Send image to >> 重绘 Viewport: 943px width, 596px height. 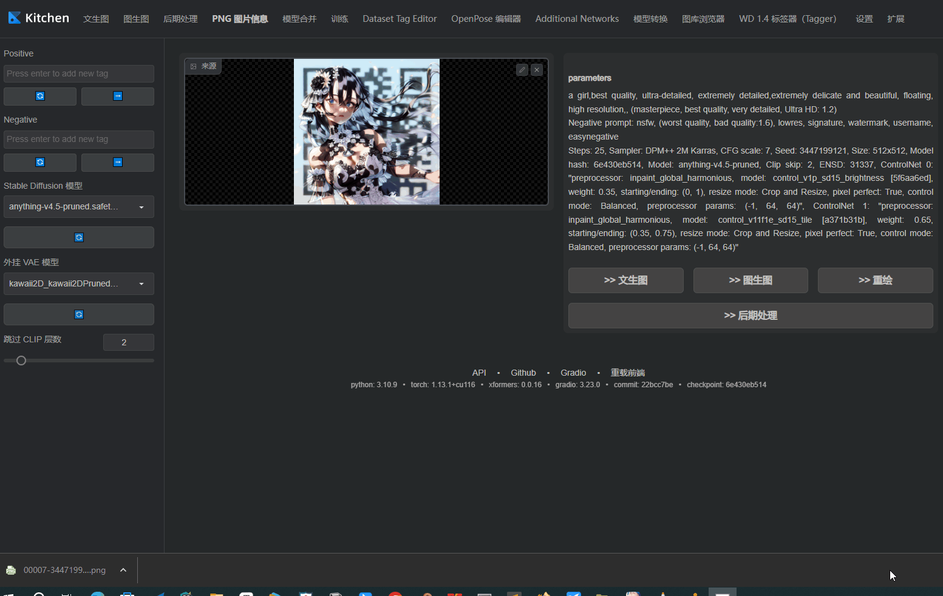coord(875,280)
